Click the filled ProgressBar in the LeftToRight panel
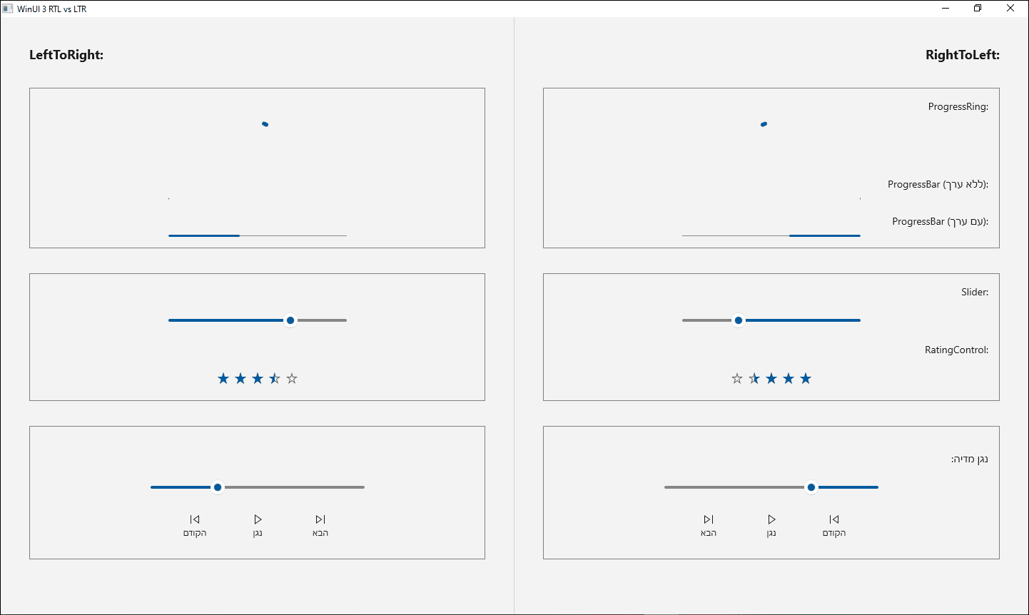Viewport: 1029px width, 615px height. (203, 235)
